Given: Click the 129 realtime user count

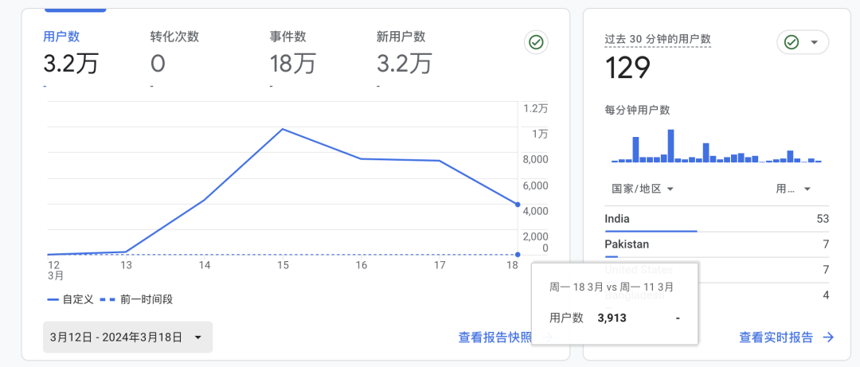Looking at the screenshot, I should pos(627,68).
